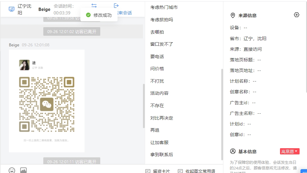This screenshot has height=173, width=307.
Task: Click the monitor device icon beside 辽宁沈阳
Action: 12,9
